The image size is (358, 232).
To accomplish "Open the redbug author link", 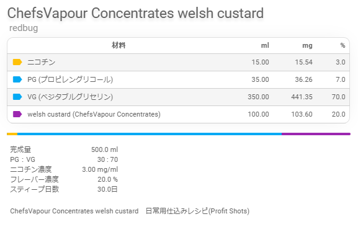I will [x=24, y=28].
